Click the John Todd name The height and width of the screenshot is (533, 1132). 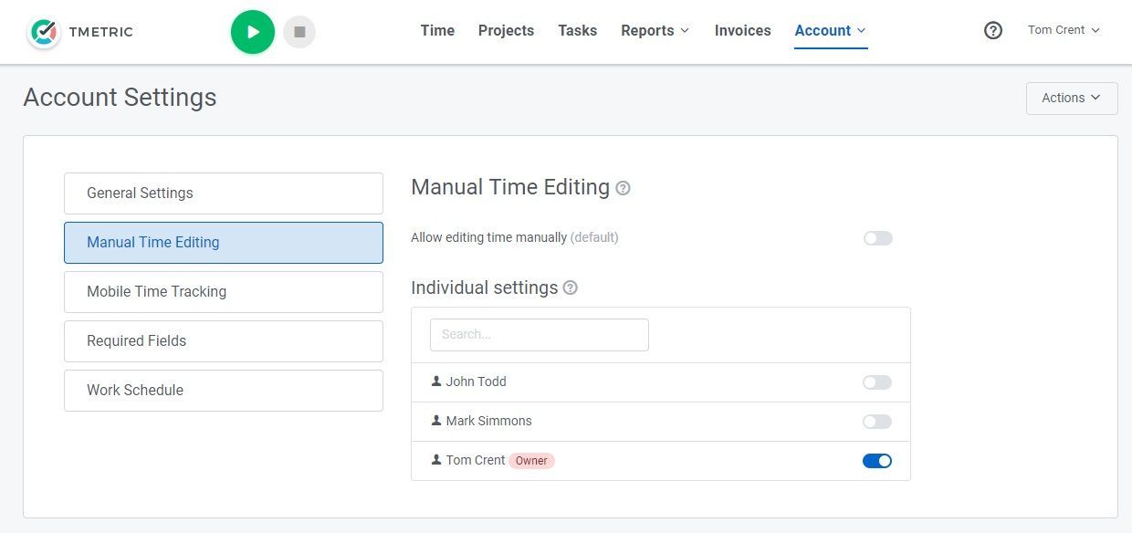(476, 381)
